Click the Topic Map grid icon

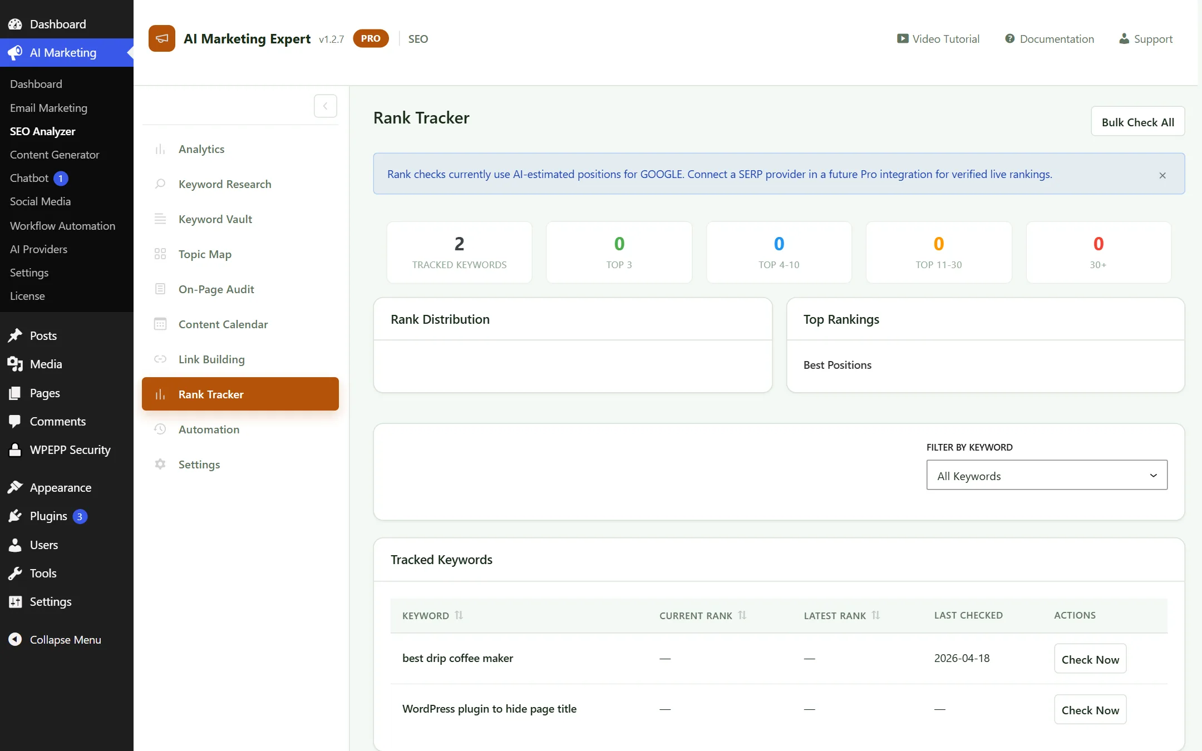pos(160,254)
